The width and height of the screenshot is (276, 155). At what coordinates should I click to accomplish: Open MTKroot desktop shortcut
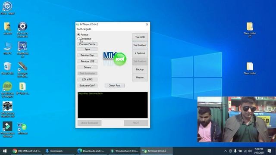pos(22,128)
